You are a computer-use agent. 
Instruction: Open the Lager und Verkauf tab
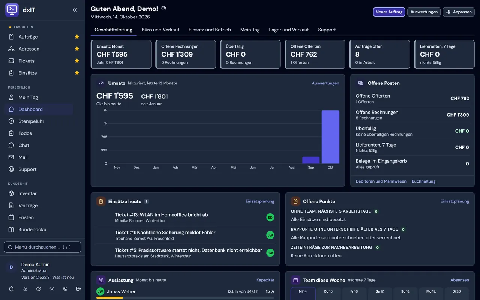[x=289, y=30]
